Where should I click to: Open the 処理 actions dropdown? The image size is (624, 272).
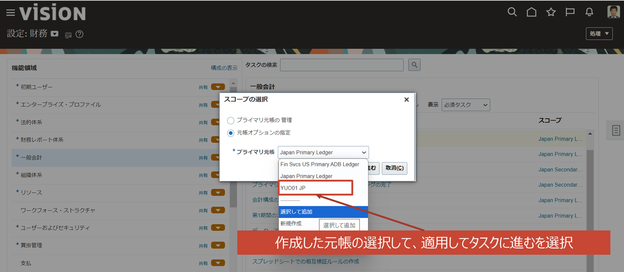[599, 33]
